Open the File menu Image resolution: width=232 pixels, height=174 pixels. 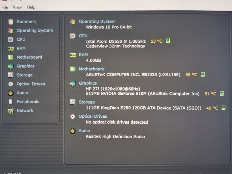click(x=5, y=7)
